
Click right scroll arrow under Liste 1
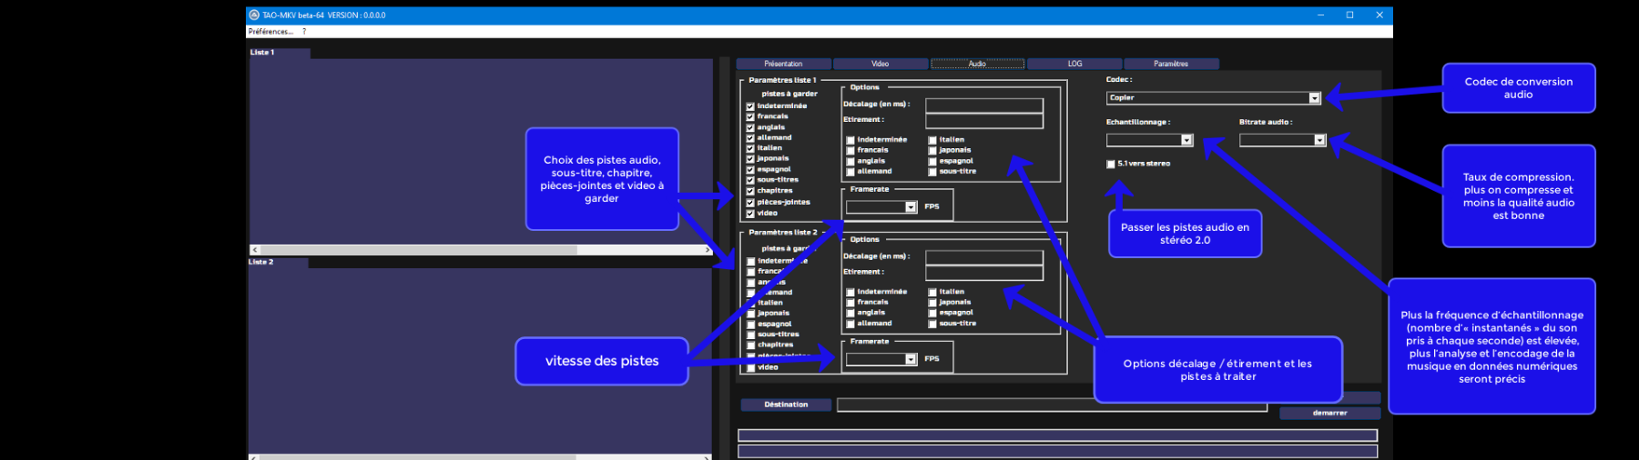click(x=708, y=250)
